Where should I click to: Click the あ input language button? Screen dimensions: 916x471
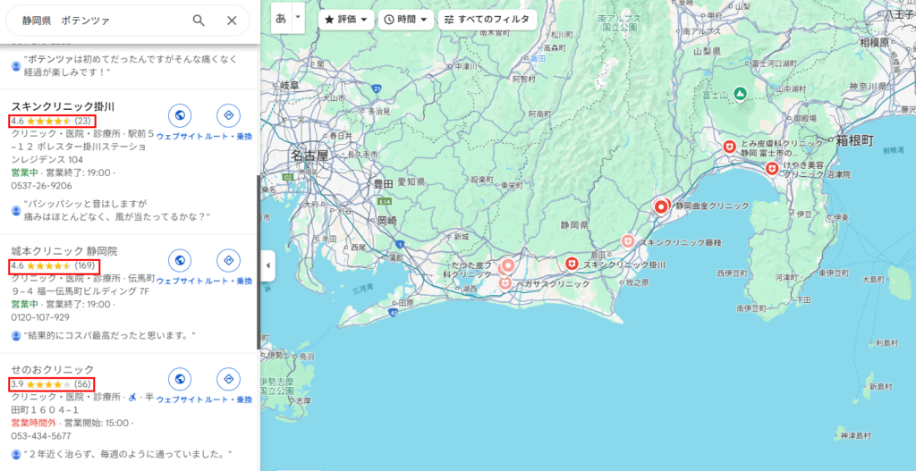click(x=281, y=18)
